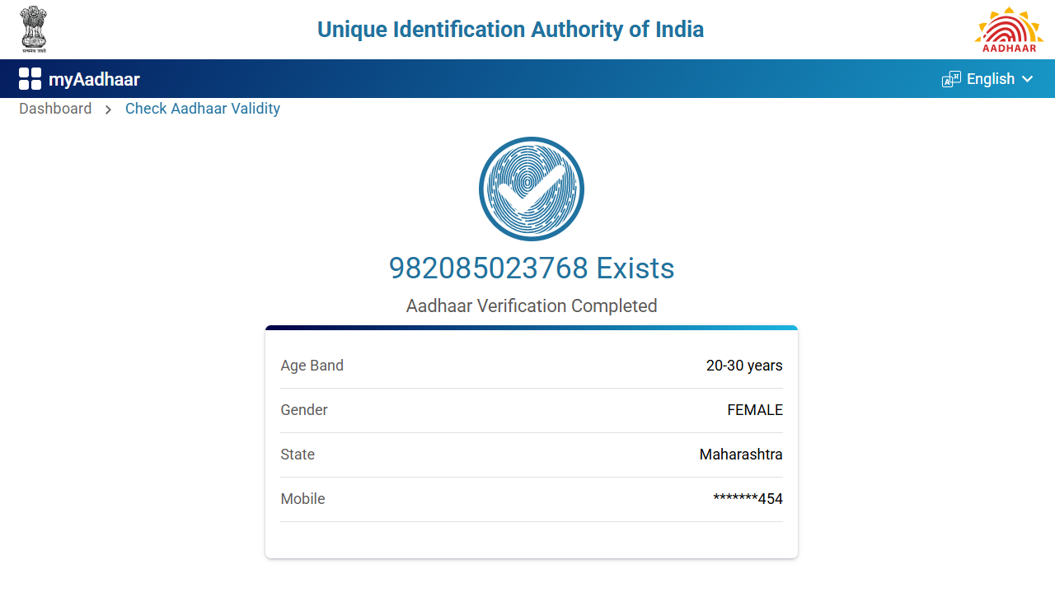Expand the English language dropdown chevron
The width and height of the screenshot is (1055, 611).
point(1027,79)
